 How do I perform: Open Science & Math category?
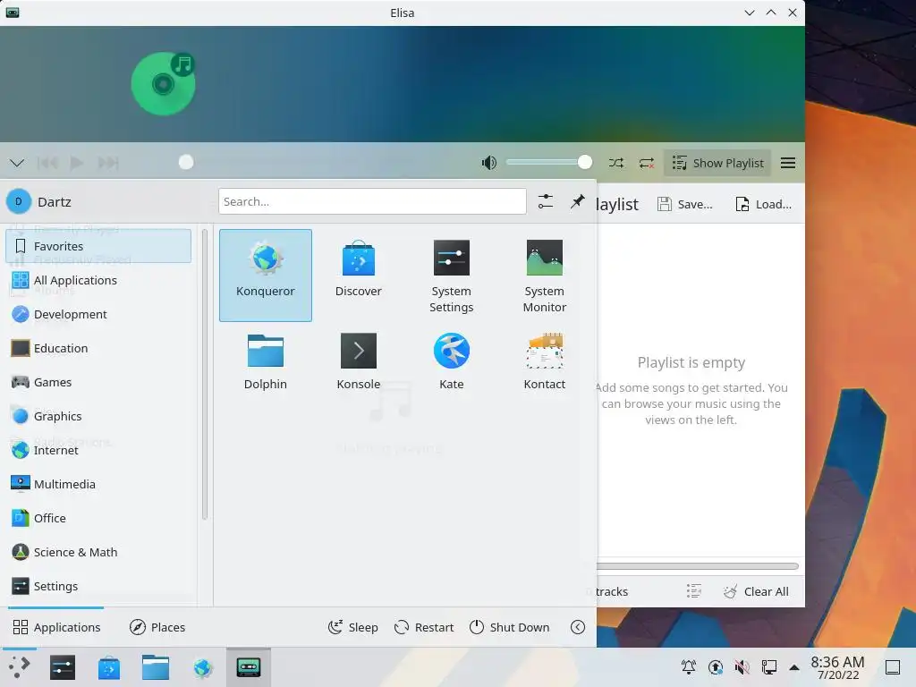coord(98,551)
